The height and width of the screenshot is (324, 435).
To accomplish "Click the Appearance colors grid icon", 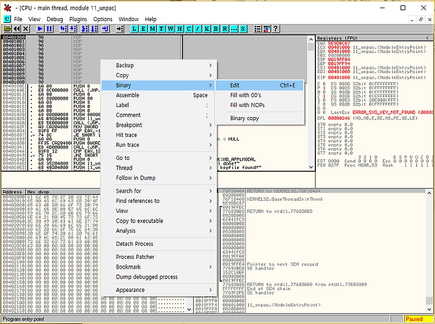I will pos(266,28).
